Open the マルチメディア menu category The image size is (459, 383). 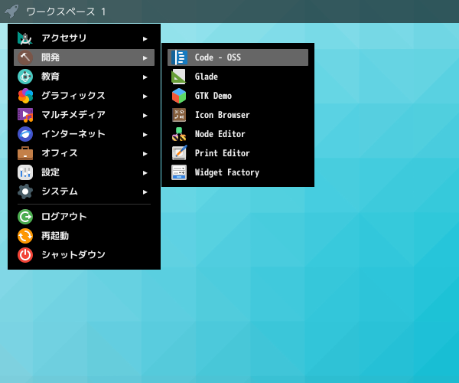click(84, 115)
